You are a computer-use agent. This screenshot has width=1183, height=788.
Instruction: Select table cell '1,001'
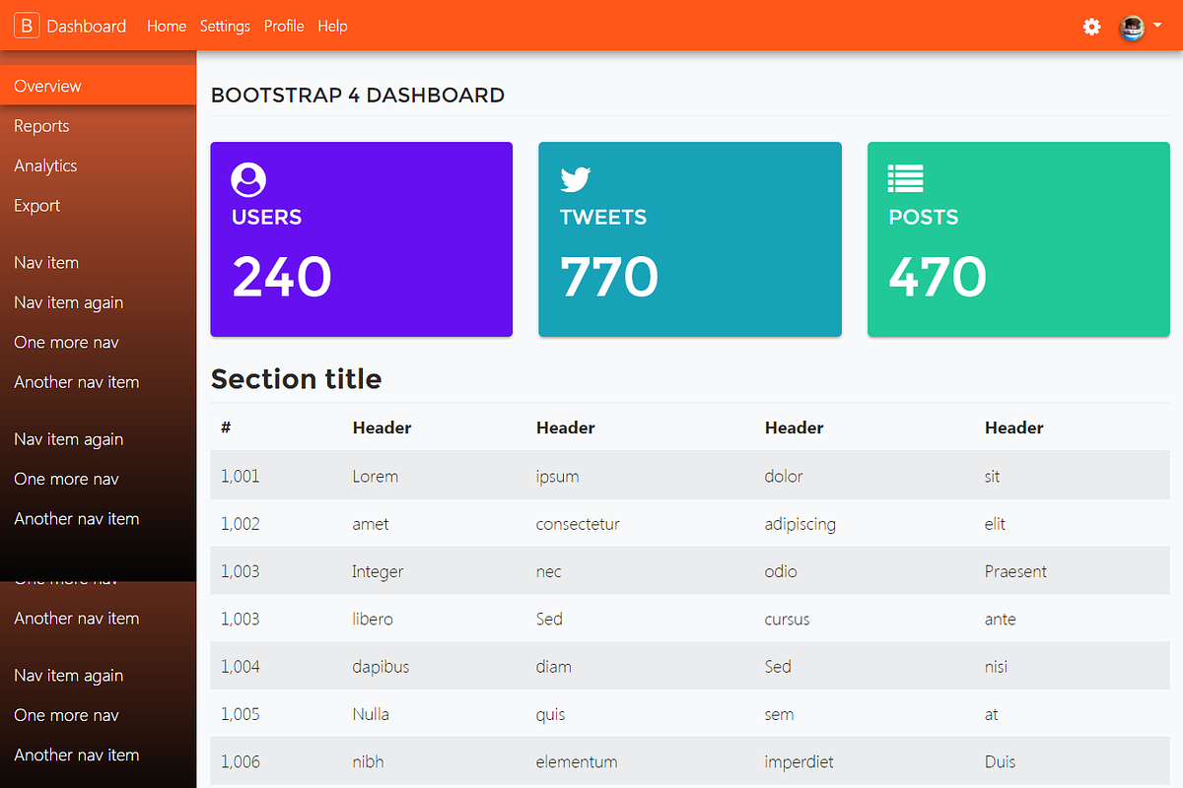(241, 476)
